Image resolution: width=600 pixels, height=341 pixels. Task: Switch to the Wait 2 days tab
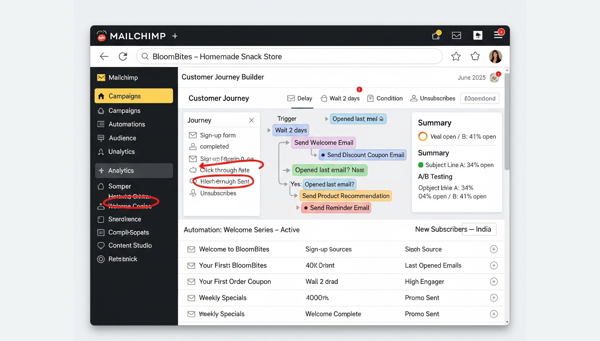click(340, 99)
